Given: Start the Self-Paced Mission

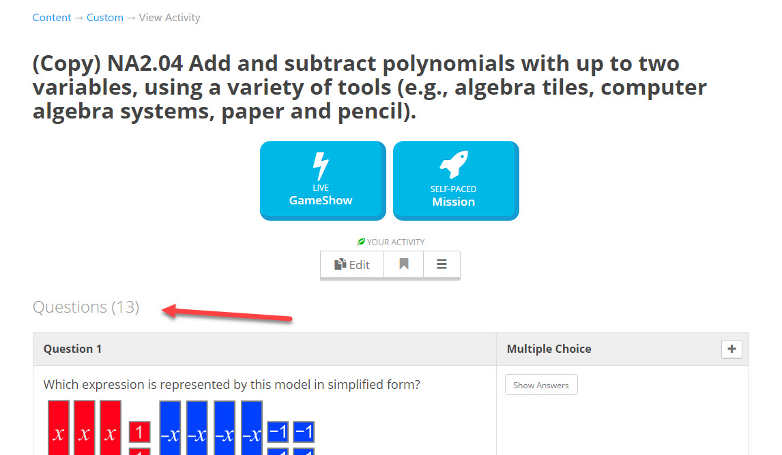Looking at the screenshot, I should [456, 181].
